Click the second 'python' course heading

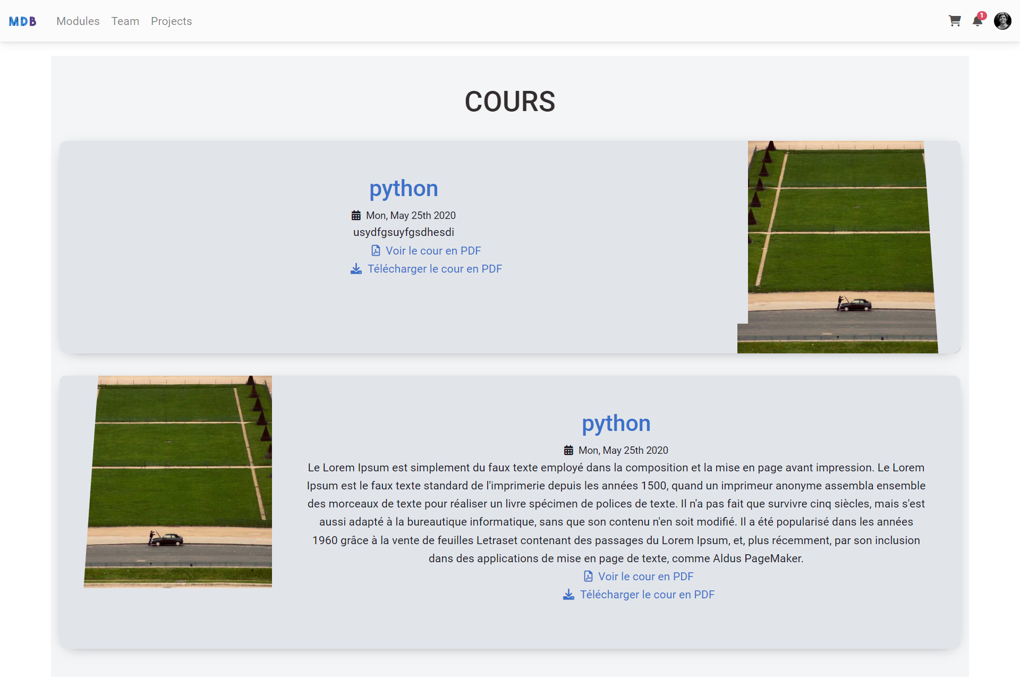click(x=616, y=423)
